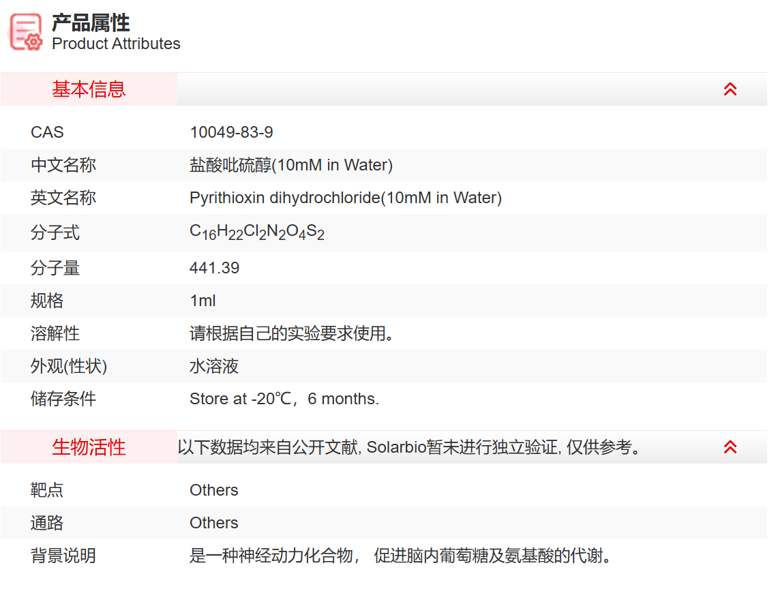This screenshot has height=589, width=776.
Task: Collapse the 生物活性 section via chevron
Action: click(x=730, y=447)
